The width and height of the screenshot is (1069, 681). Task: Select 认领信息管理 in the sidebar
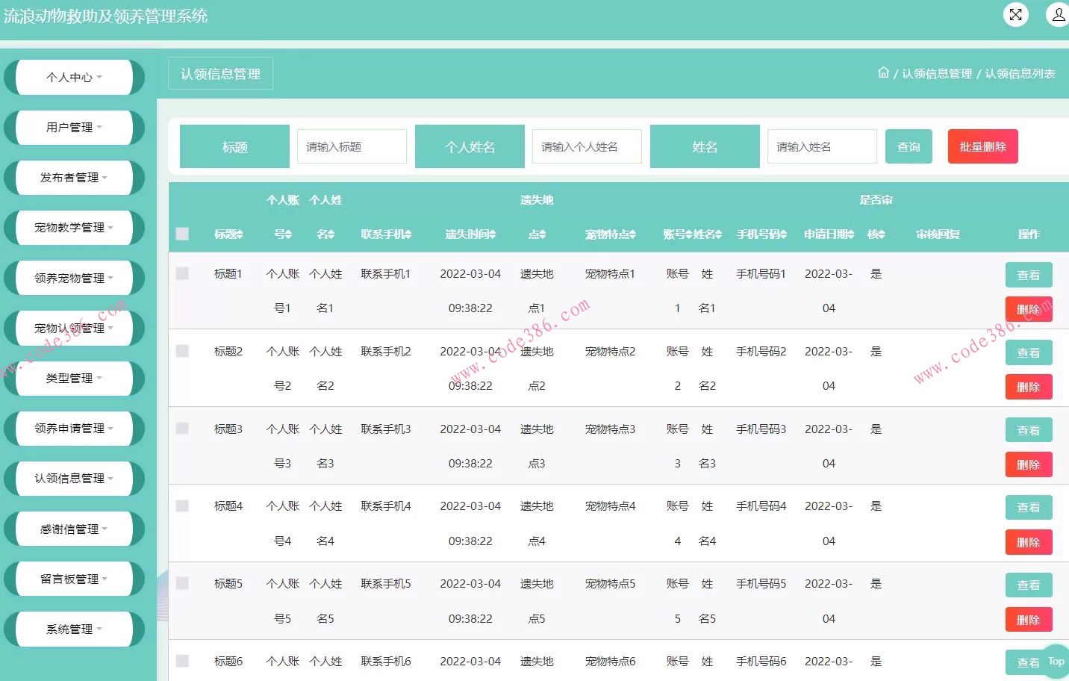[72, 479]
